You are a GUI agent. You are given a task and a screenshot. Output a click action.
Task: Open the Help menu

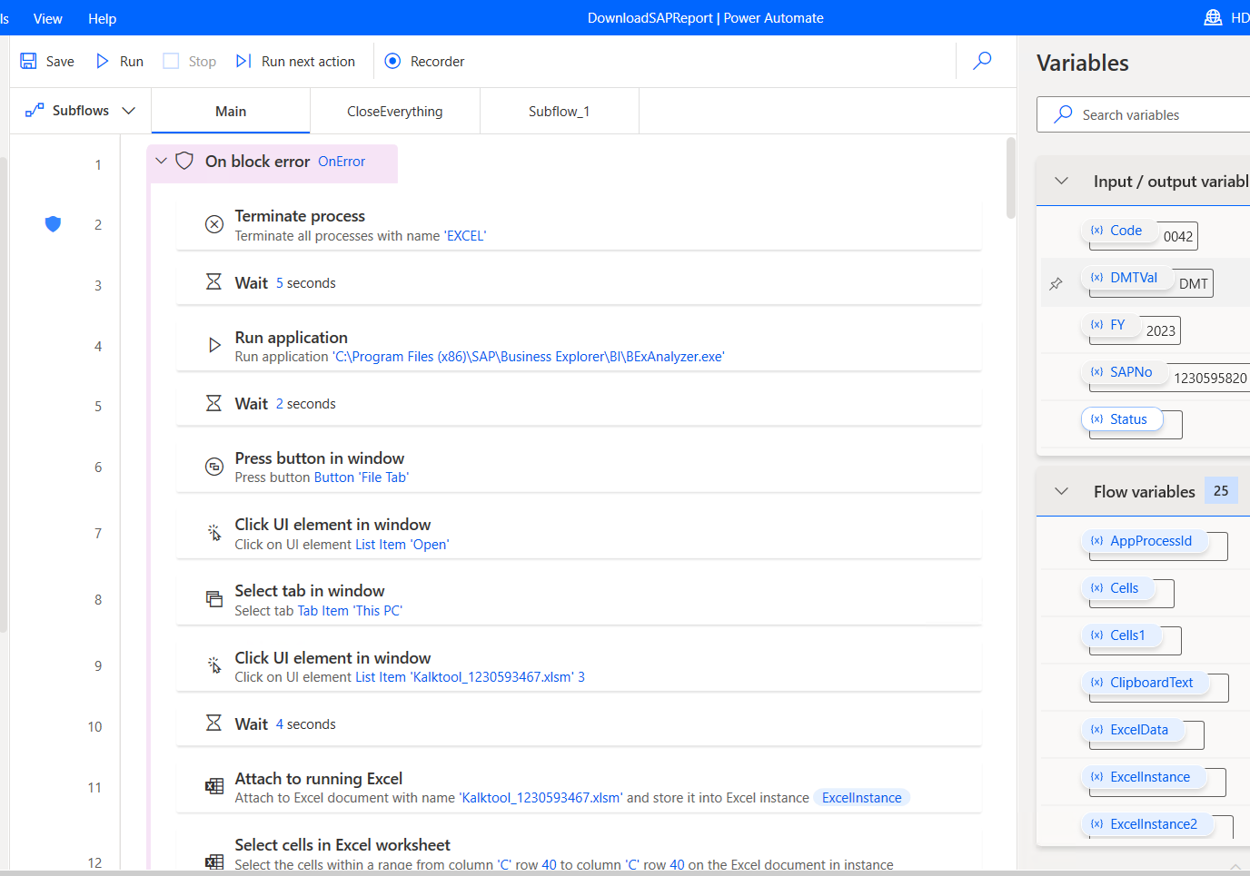[102, 18]
